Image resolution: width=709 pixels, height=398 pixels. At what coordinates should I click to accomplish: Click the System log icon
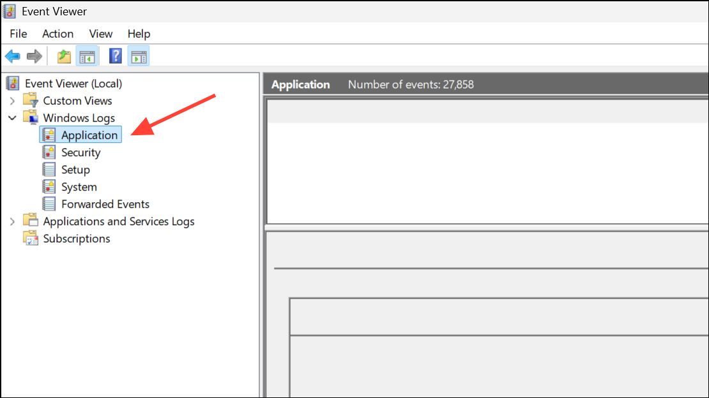[x=49, y=186]
